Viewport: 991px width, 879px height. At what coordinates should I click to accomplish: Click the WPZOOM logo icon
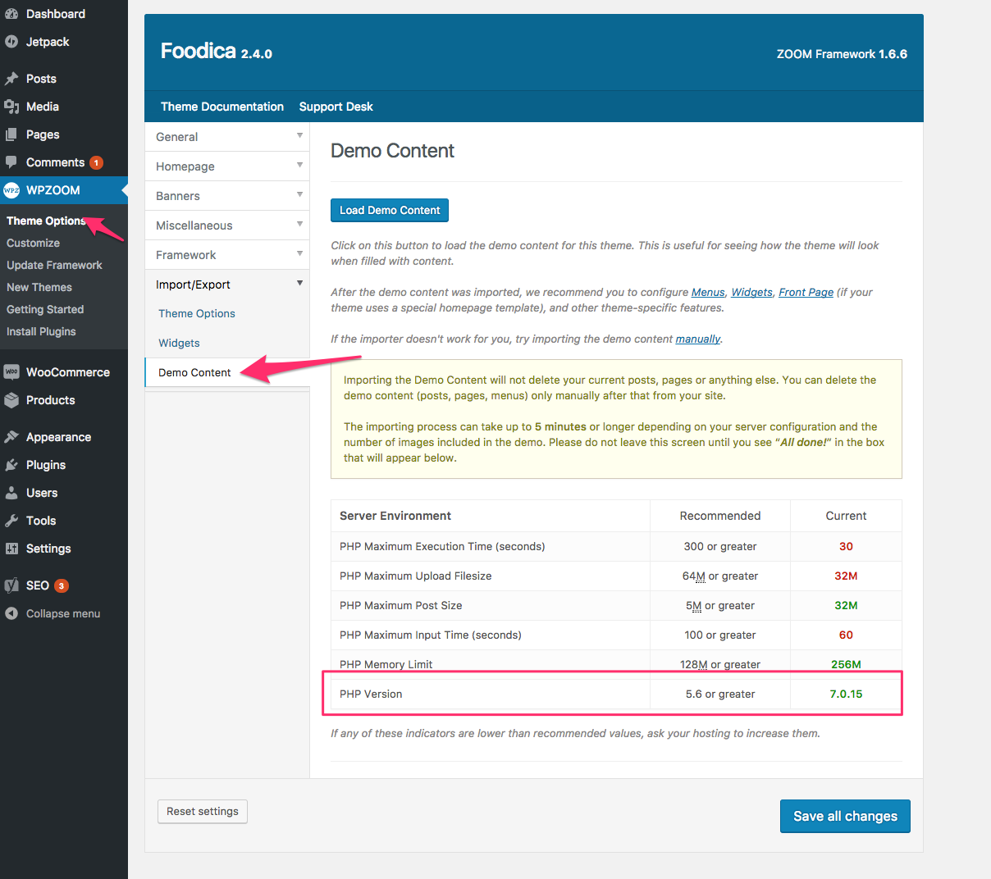11,190
